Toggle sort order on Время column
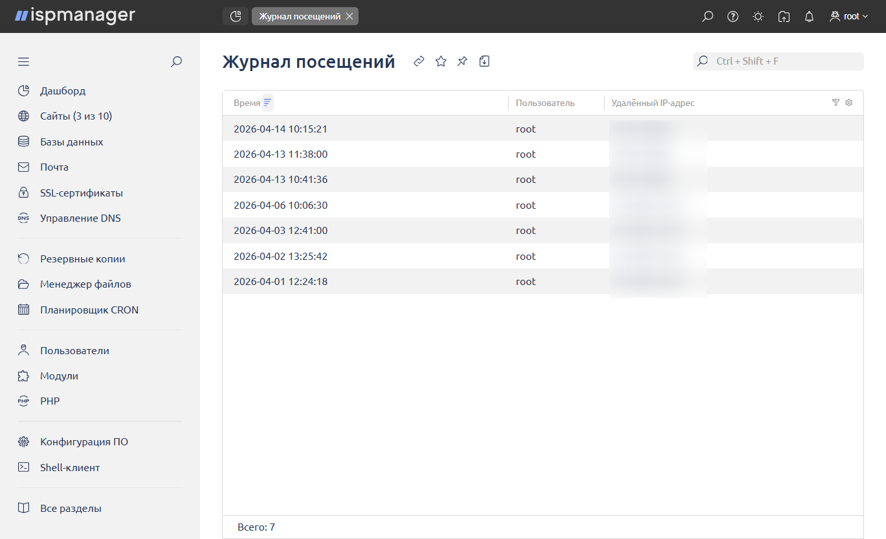 (267, 103)
